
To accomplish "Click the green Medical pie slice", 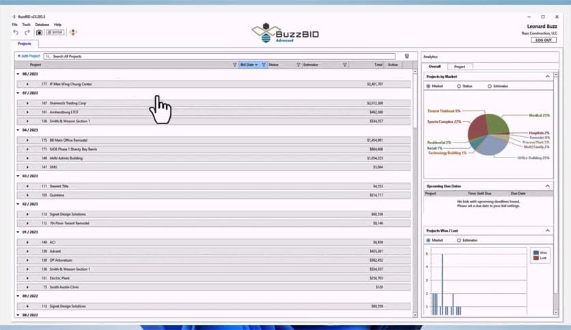I will (497, 123).
